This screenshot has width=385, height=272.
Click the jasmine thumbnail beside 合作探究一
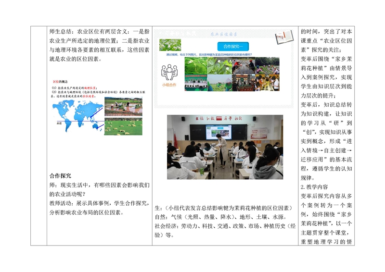pyautogui.click(x=170, y=45)
